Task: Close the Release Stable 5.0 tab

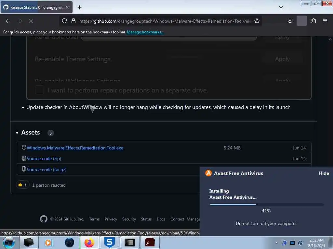Action: point(67,7)
